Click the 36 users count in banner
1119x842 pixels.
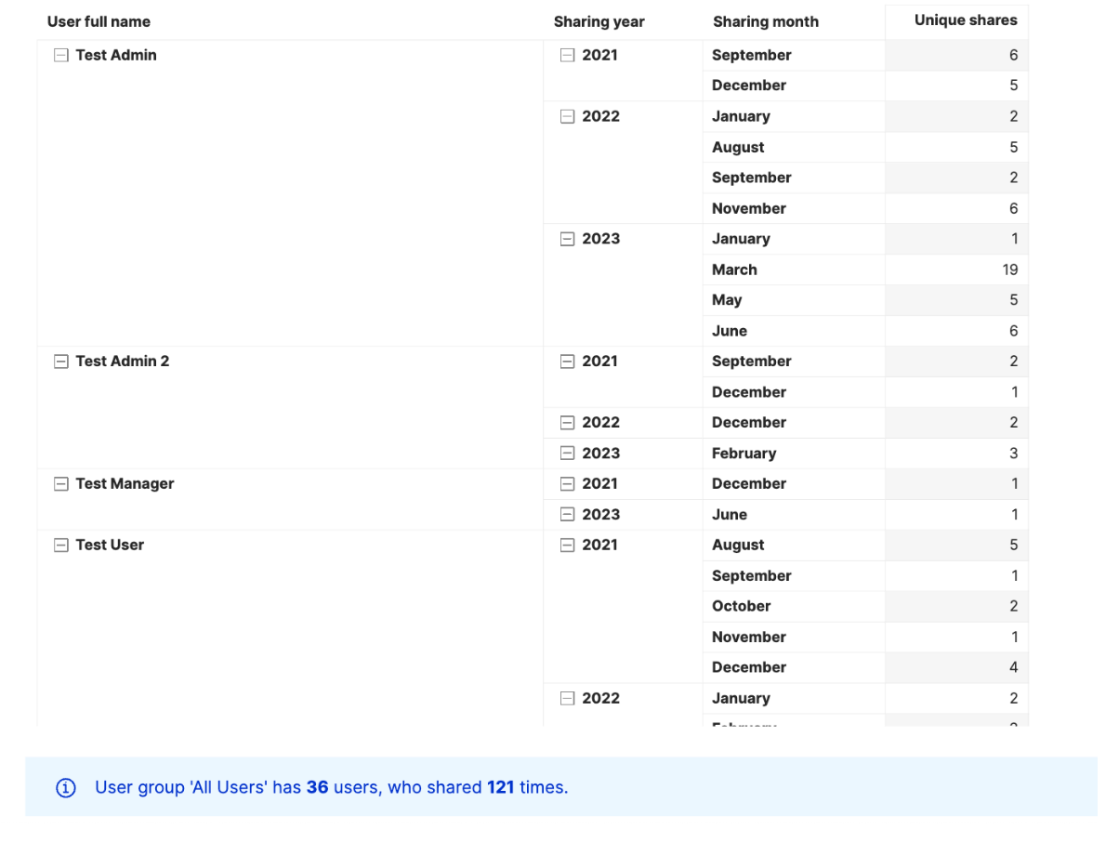pyautogui.click(x=317, y=787)
